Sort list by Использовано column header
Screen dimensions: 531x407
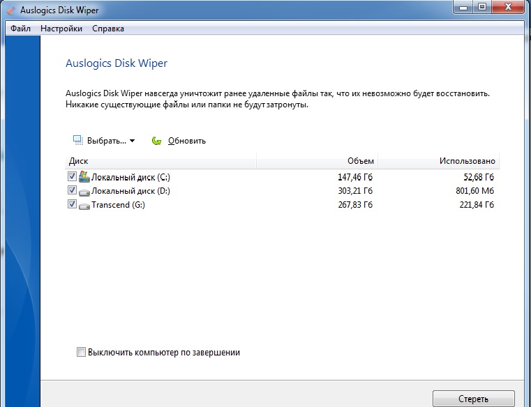click(467, 161)
